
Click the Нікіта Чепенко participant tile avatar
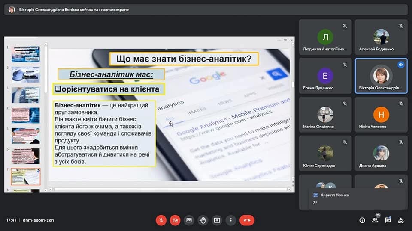(381, 115)
